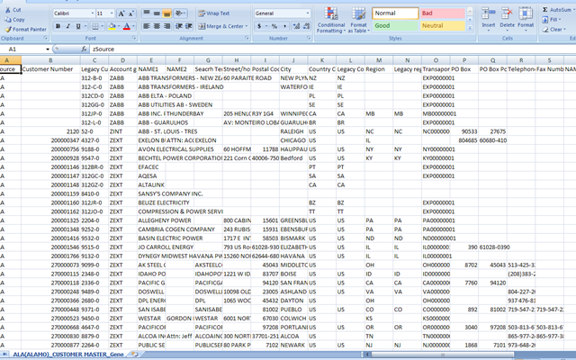
Task: Apply the Bad cell style
Action: [443, 13]
